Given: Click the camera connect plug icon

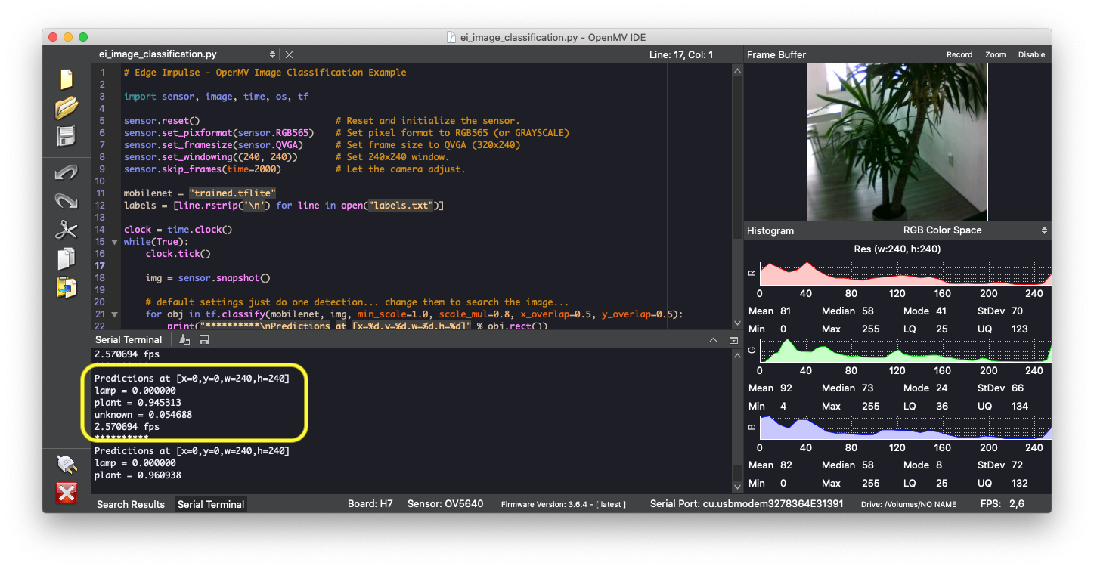Looking at the screenshot, I should [67, 463].
